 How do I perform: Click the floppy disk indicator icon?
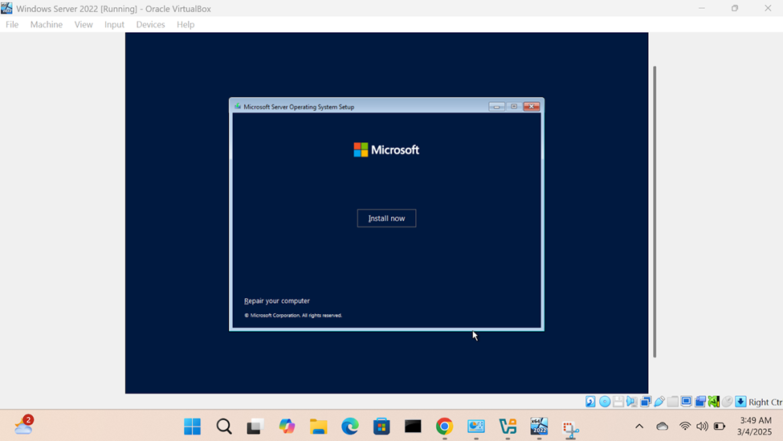tap(618, 402)
